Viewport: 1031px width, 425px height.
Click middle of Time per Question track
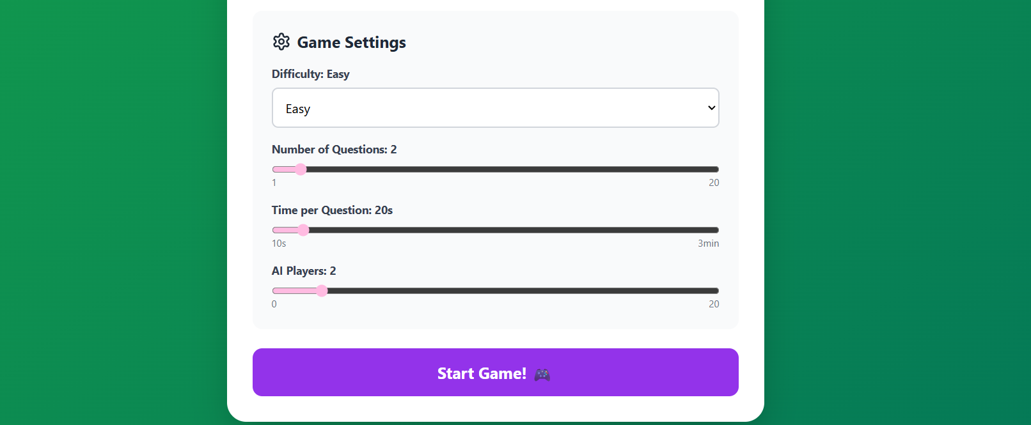pyautogui.click(x=496, y=230)
